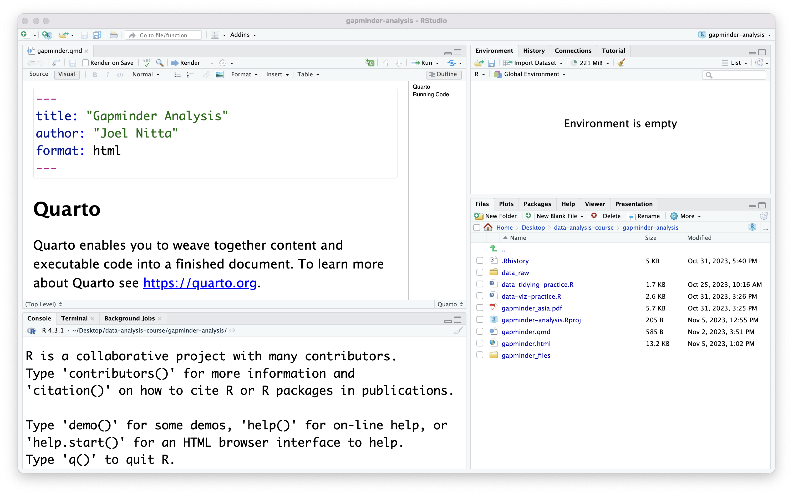Click the spell check ABC icon
Image resolution: width=793 pixels, height=495 pixels.
point(147,62)
